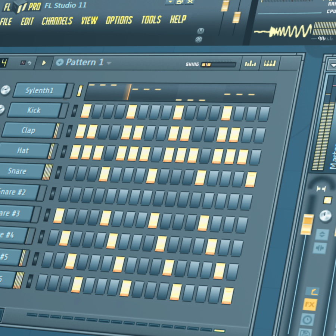
Task: Click the play arrow in step sequencer header
Action: pos(44,63)
